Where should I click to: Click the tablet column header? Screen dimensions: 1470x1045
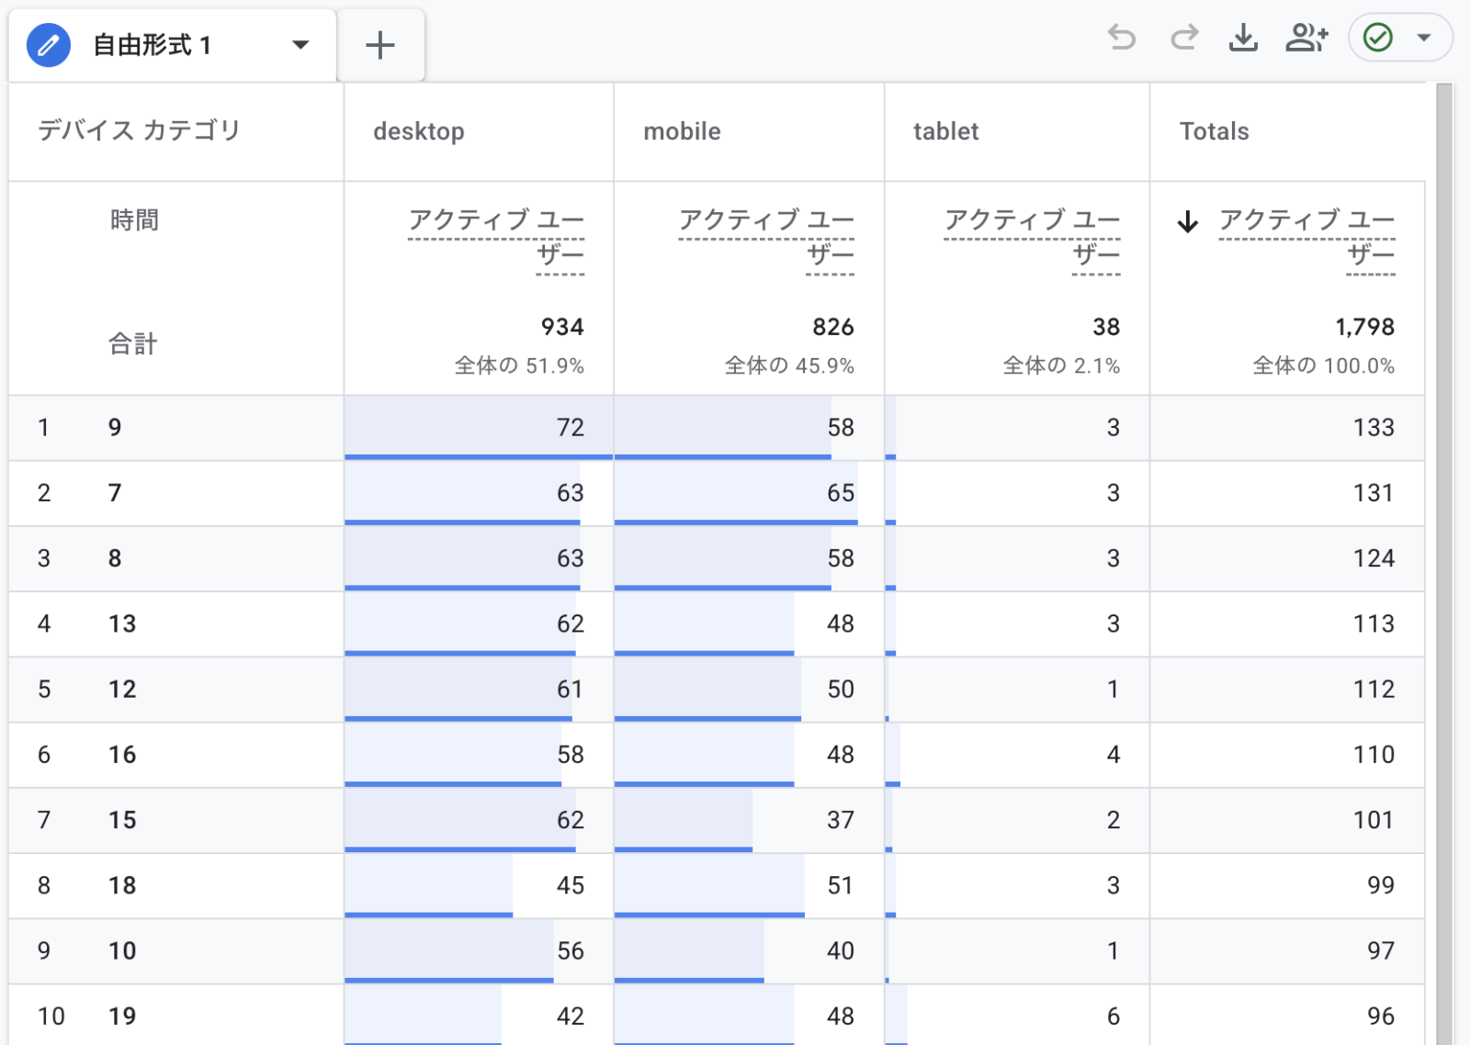point(945,131)
